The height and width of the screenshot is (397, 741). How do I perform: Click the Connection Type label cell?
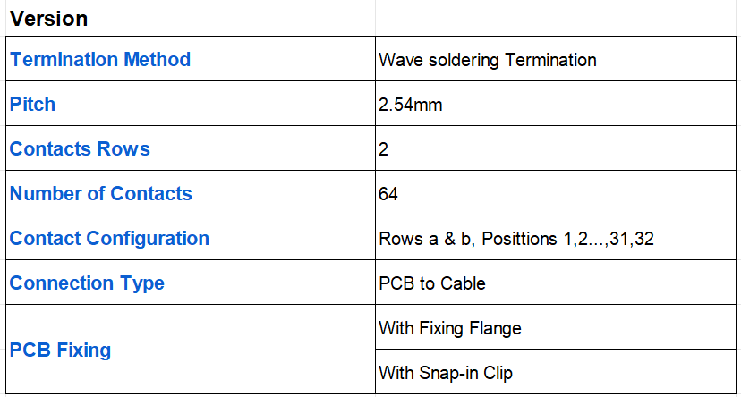(x=191, y=283)
